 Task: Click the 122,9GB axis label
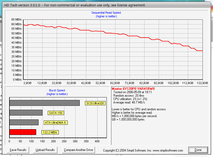point(202,83)
